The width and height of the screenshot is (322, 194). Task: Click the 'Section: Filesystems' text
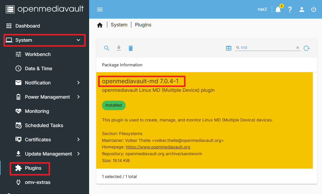pyautogui.click(x=122, y=134)
